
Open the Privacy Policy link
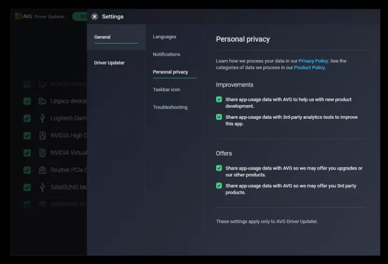(x=313, y=61)
